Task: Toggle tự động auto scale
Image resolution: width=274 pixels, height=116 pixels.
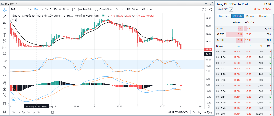Action: (x=208, y=112)
